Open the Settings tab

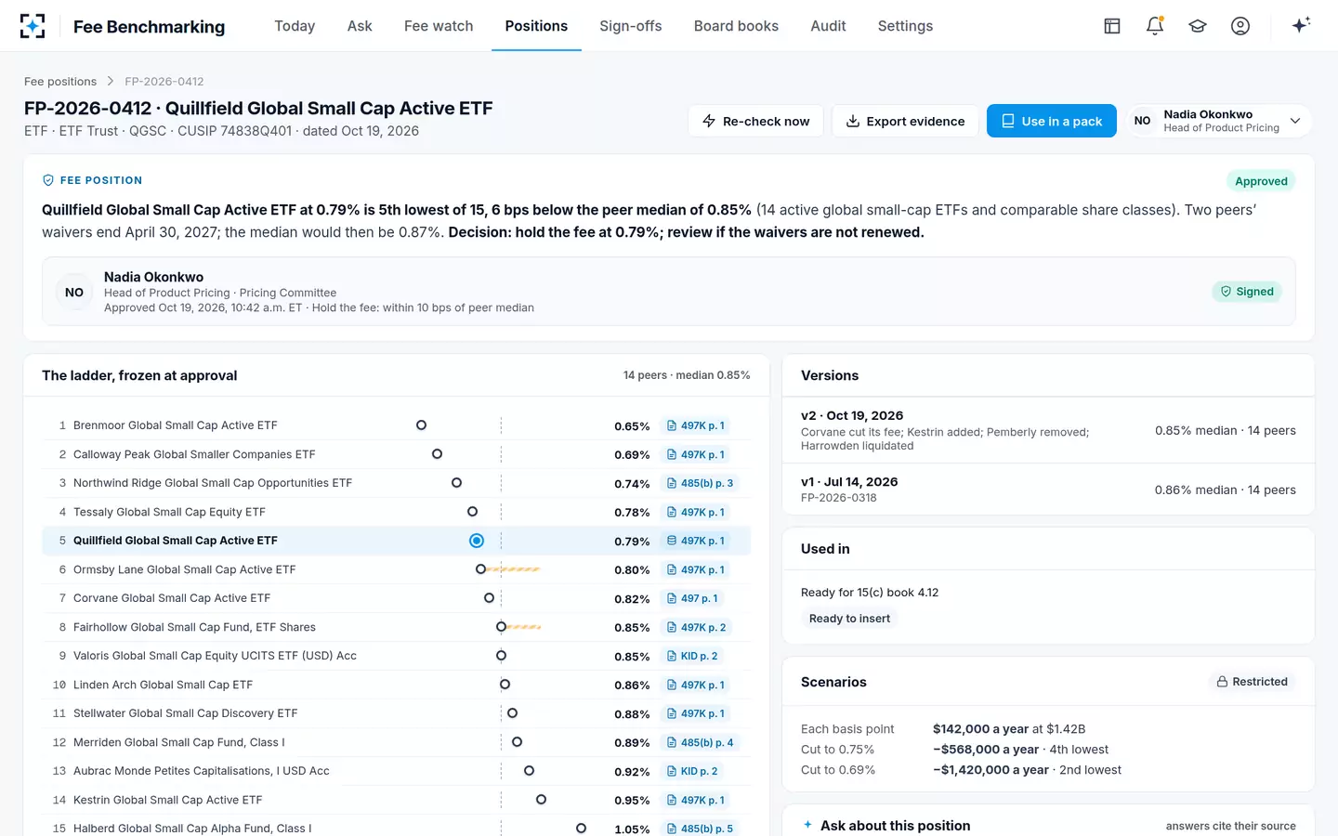[x=905, y=26]
